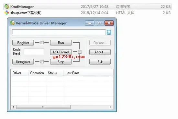Image resolution: width=178 pixels, height=119 pixels.
Task: Select the KmdManager file name
Action: coord(22,6)
